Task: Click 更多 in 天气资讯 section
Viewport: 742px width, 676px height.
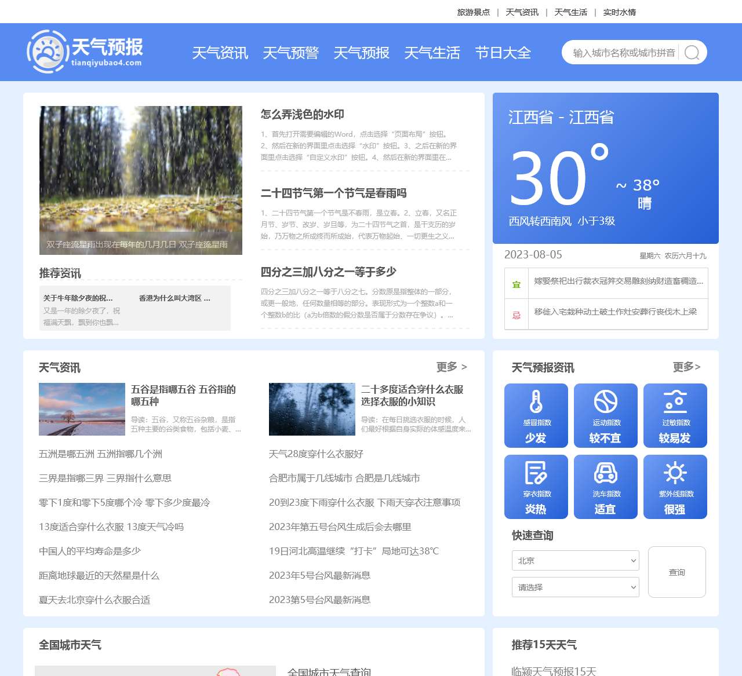Action: tap(452, 367)
